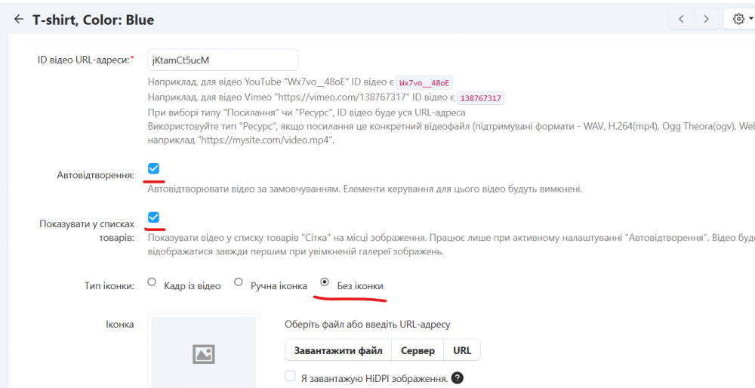Click the URL button
755x388 pixels.
[x=462, y=350]
